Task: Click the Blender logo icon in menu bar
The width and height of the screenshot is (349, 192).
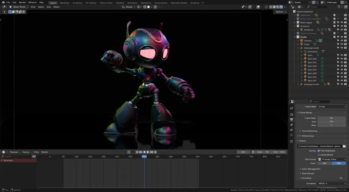Action: coord(3,2)
